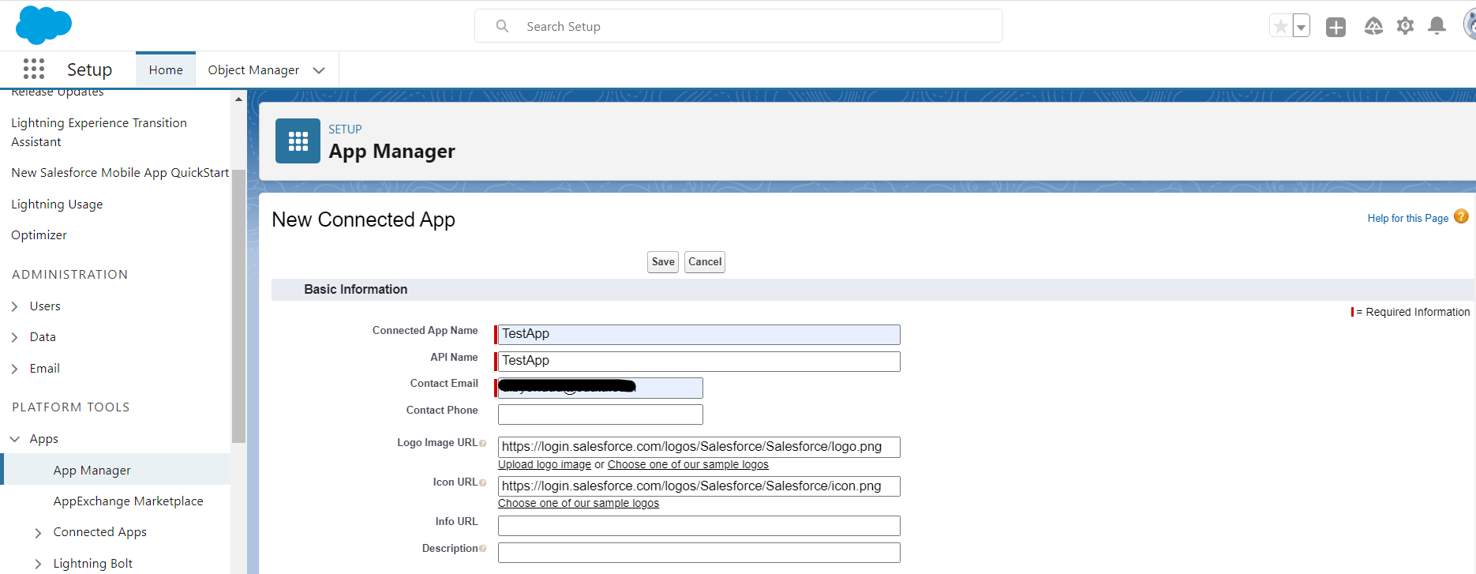Switch to the Home tab

166,70
